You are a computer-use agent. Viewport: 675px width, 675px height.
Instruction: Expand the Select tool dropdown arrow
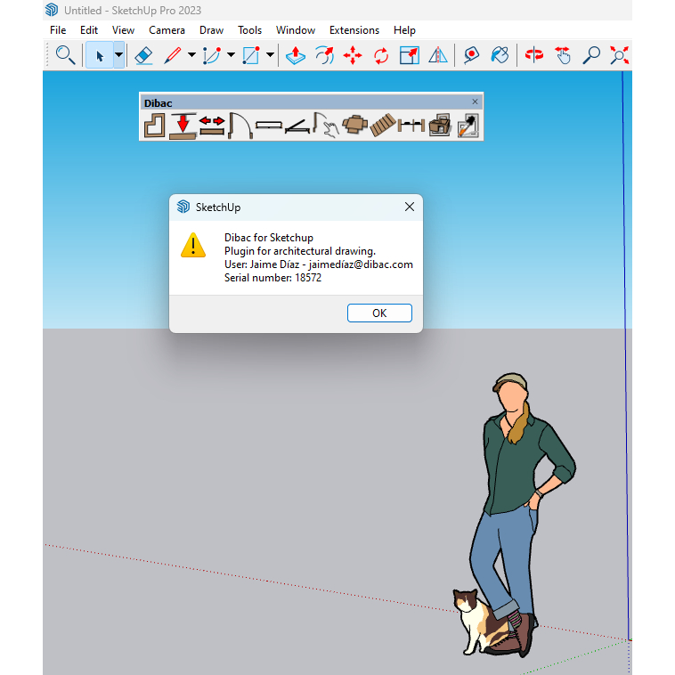118,55
